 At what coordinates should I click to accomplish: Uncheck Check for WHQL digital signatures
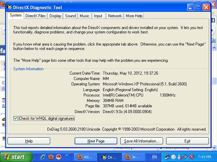(16, 118)
